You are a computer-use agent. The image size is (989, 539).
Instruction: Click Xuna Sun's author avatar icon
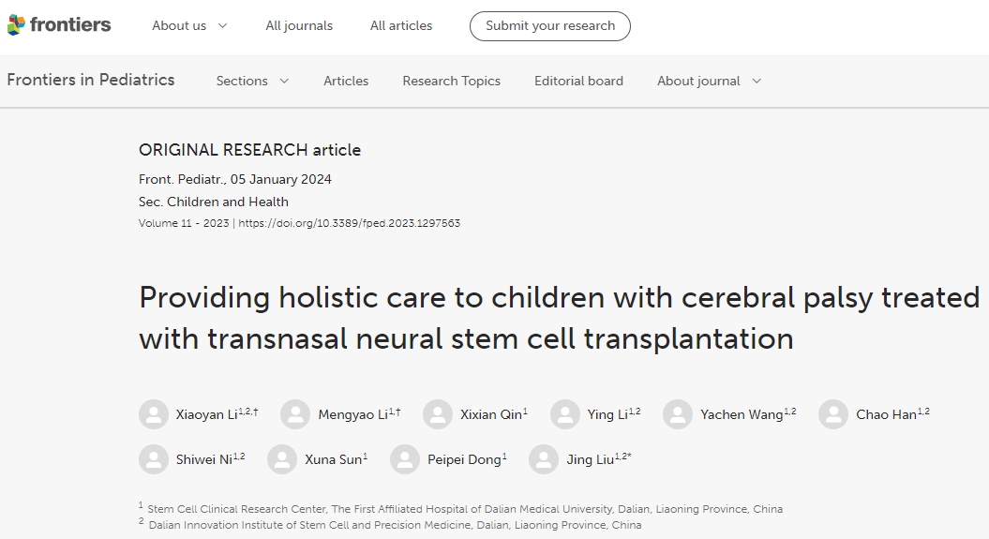(x=282, y=459)
